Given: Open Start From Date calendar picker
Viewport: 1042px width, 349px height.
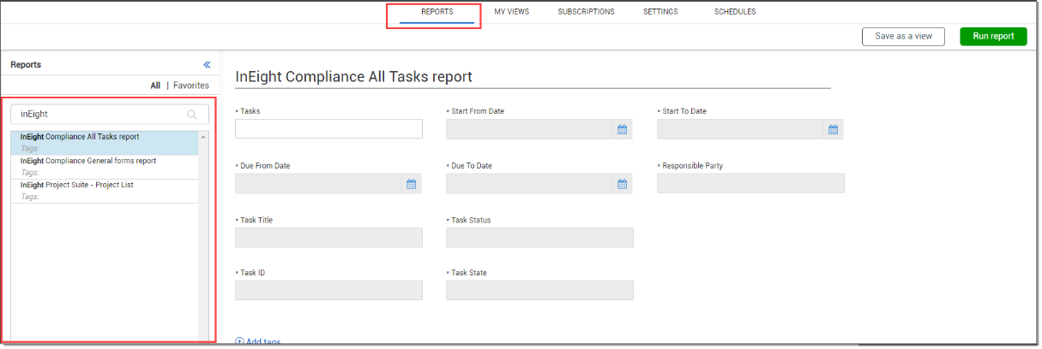Looking at the screenshot, I should tap(623, 129).
